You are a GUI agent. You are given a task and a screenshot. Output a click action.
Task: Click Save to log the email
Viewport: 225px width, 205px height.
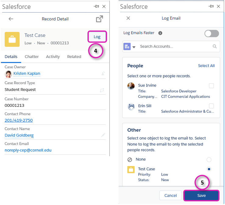[201, 196]
